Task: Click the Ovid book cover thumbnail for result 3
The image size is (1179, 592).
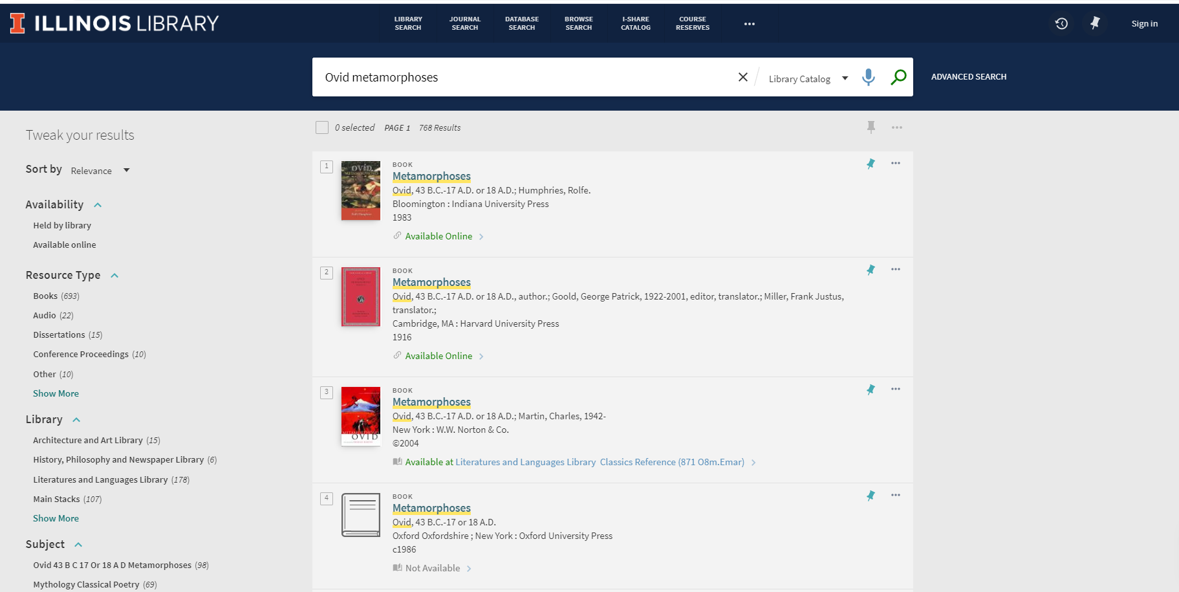Action: pos(360,415)
